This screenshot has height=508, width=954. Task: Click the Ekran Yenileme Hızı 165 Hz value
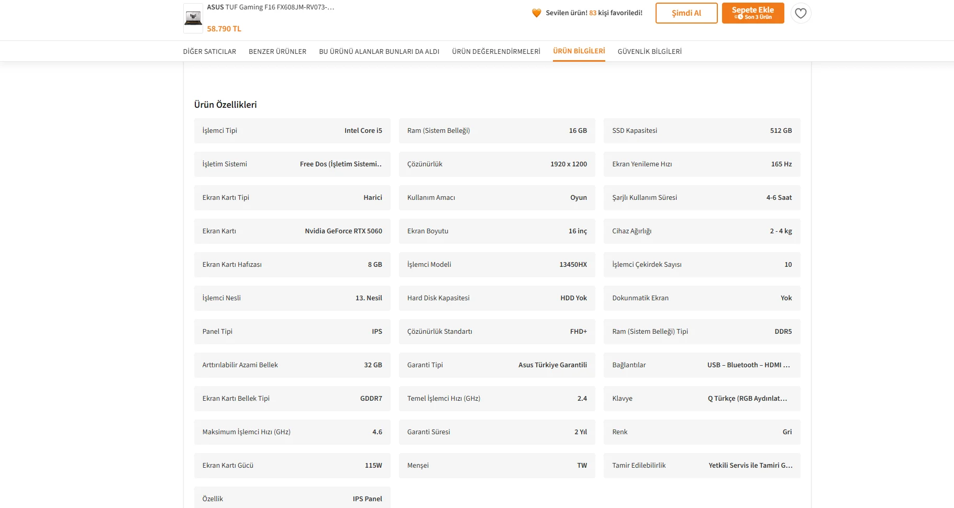click(782, 164)
